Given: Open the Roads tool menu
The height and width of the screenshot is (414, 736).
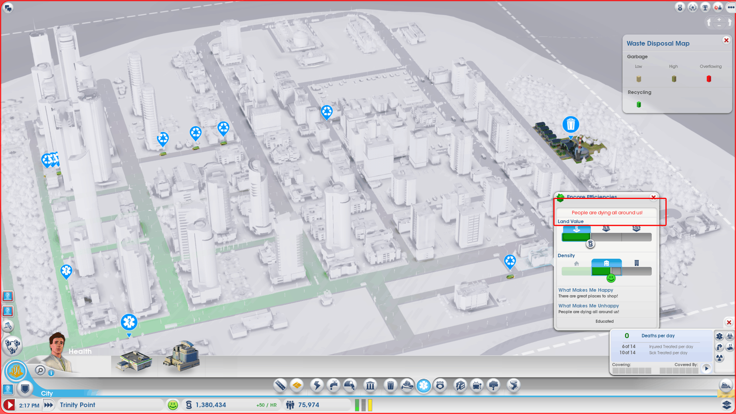Looking at the screenshot, I should pos(280,385).
